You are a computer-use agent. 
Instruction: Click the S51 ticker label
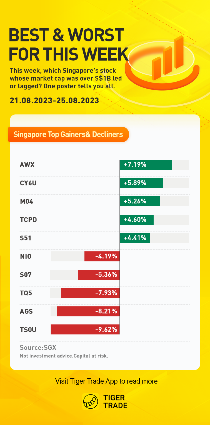click(26, 238)
